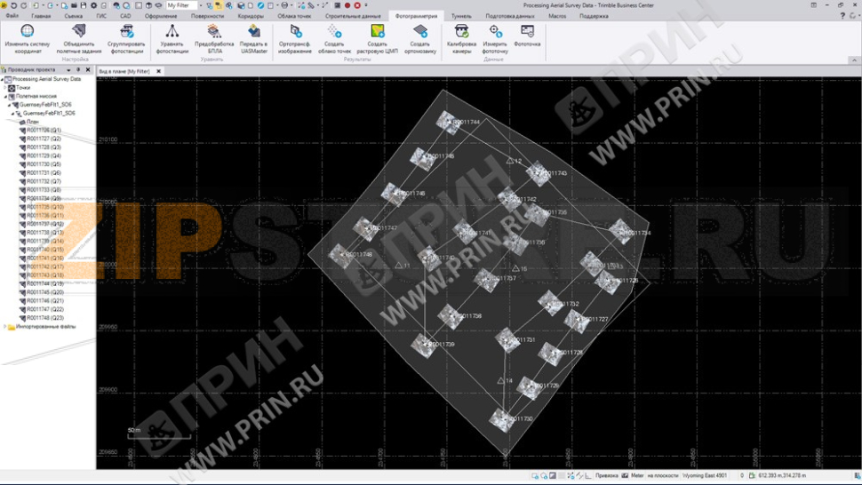Viewport: 862px width, 485px height.
Task: Click the help question mark icon
Action: click(x=842, y=16)
